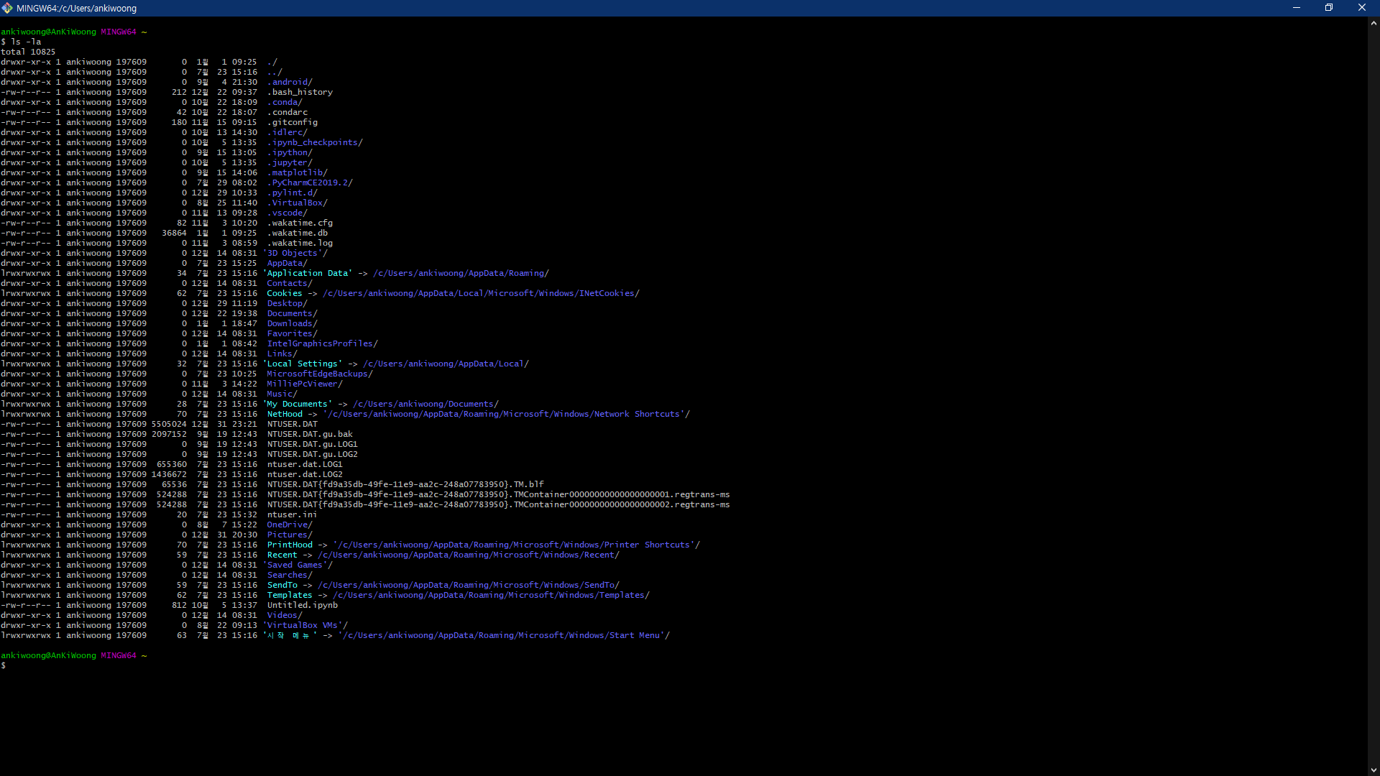Click the scrollbar down arrow
This screenshot has height=776, width=1380.
pyautogui.click(x=1374, y=770)
